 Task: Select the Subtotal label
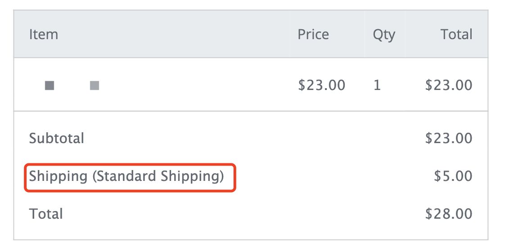57,139
